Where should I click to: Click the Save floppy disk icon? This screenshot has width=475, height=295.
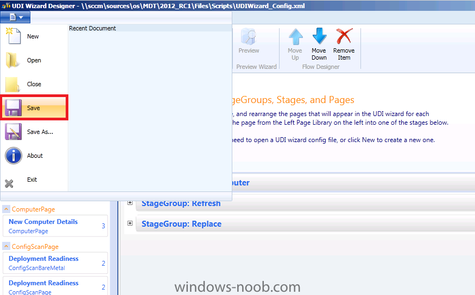(14, 108)
